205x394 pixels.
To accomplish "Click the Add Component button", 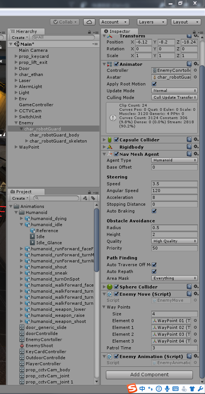I will [149, 375].
